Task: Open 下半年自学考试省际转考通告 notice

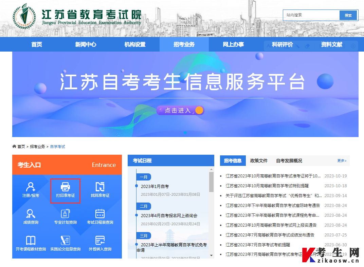Action: 273,206
